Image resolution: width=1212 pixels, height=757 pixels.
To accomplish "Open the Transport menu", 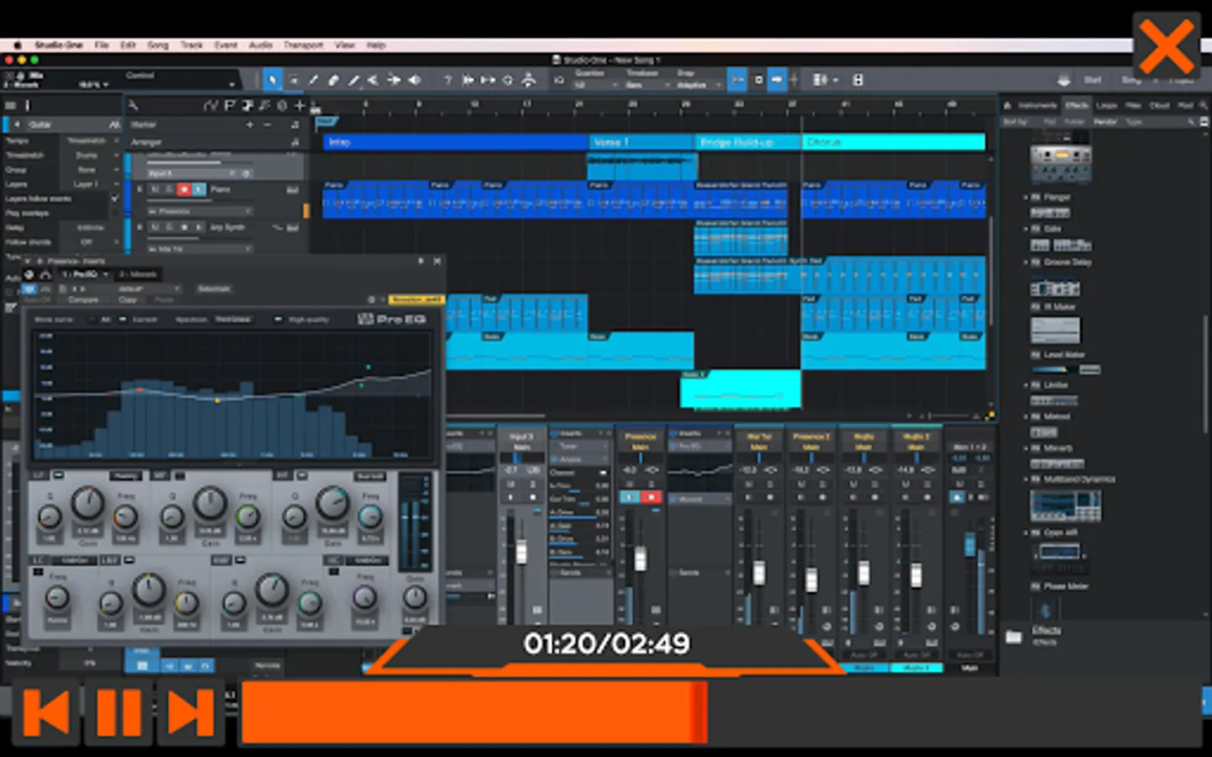I will (303, 45).
